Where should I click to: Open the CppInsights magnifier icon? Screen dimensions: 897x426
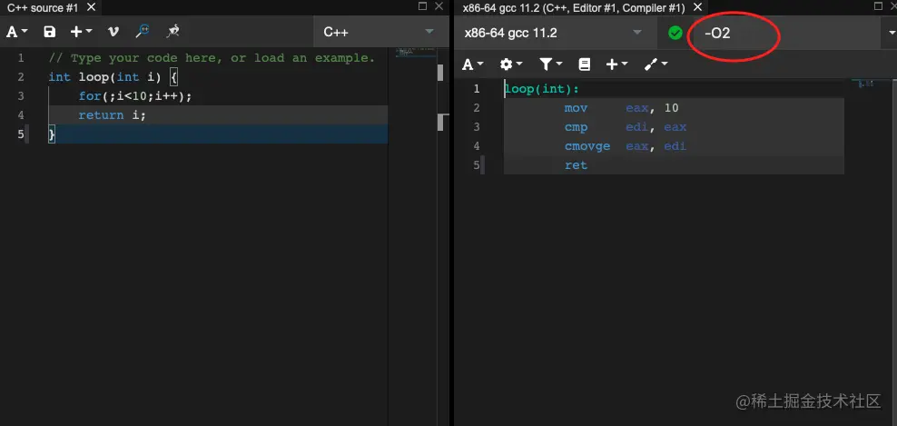[x=143, y=32]
